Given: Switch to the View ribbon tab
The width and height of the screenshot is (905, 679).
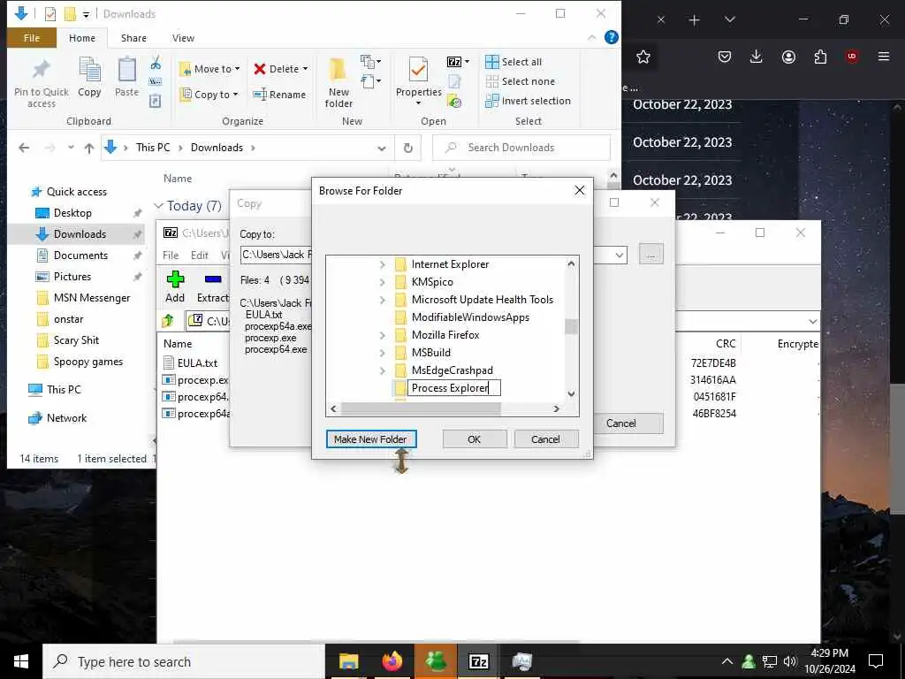Looking at the screenshot, I should pos(183,38).
